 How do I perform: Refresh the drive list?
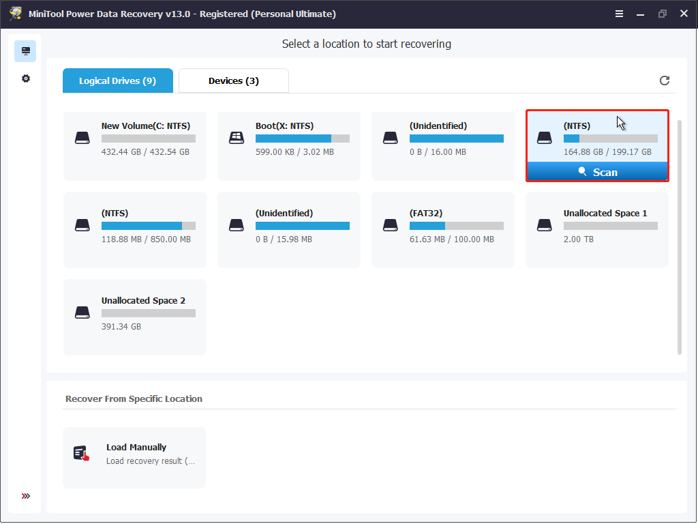pos(664,81)
